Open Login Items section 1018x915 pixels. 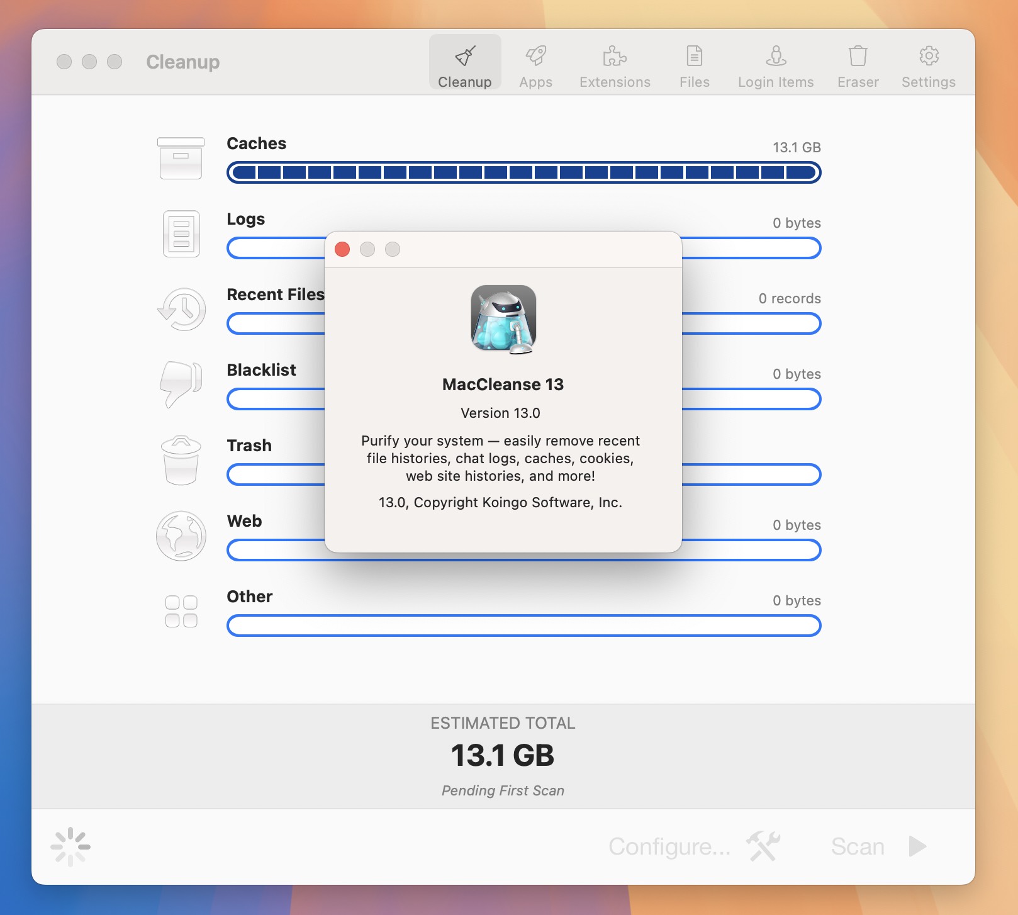(x=775, y=63)
